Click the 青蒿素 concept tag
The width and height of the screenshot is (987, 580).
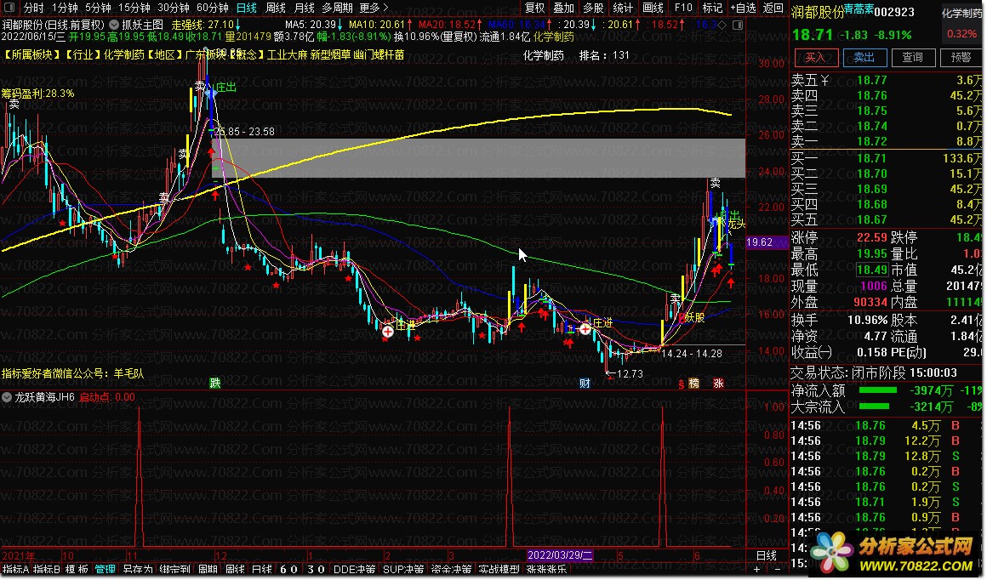[859, 9]
